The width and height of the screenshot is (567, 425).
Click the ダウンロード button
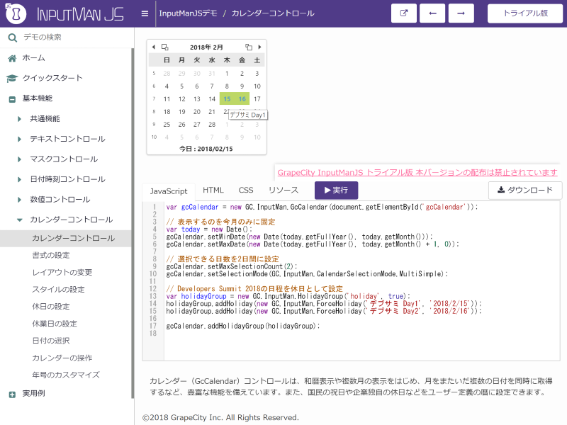(x=525, y=190)
